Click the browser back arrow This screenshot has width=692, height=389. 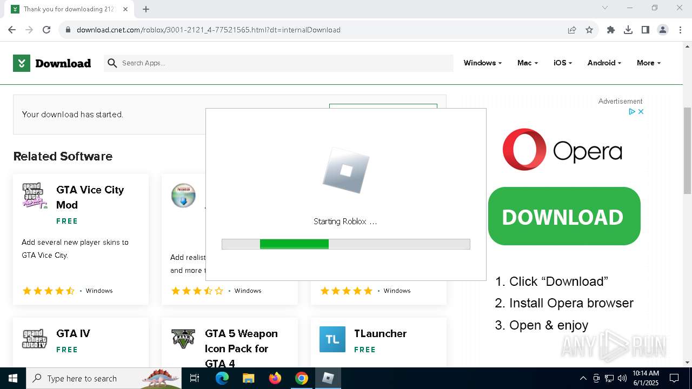pyautogui.click(x=12, y=30)
